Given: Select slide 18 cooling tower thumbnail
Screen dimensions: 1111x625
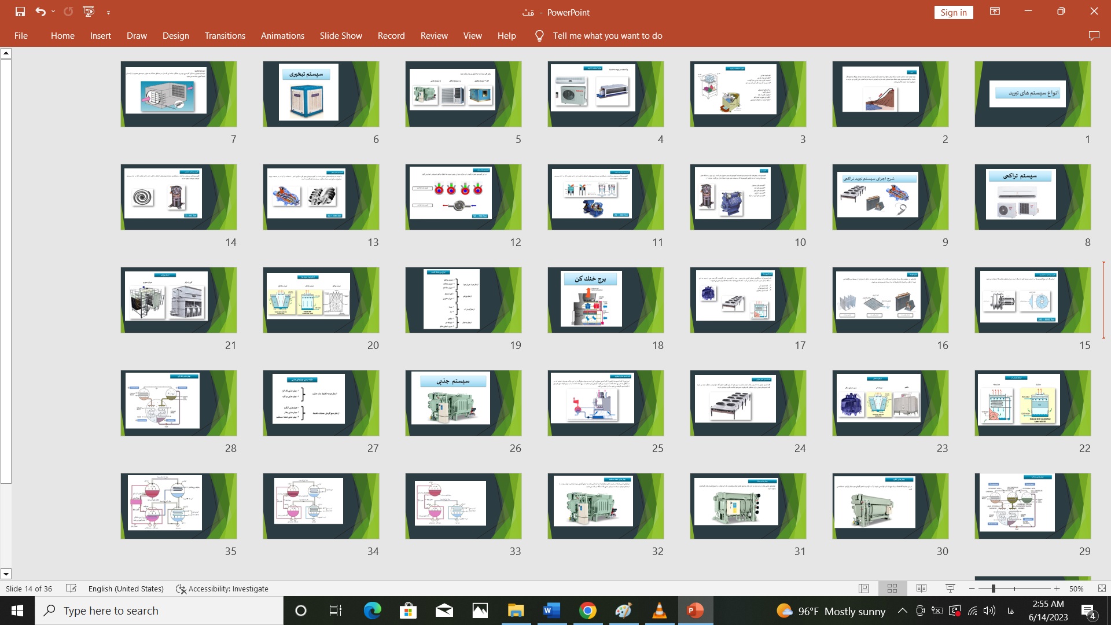Looking at the screenshot, I should (605, 300).
